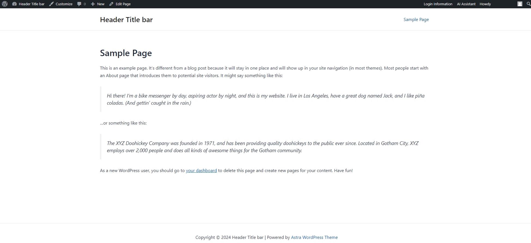This screenshot has width=531, height=243.
Task: Click the Customize paintbrush icon
Action: (51, 4)
